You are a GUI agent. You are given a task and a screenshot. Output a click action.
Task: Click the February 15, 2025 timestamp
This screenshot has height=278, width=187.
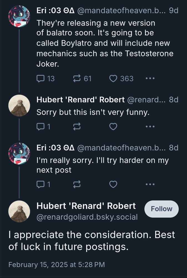coord(57,265)
